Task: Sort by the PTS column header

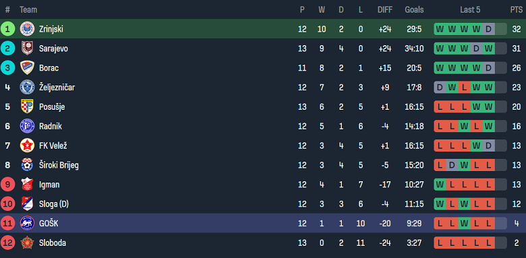Action: (517, 9)
